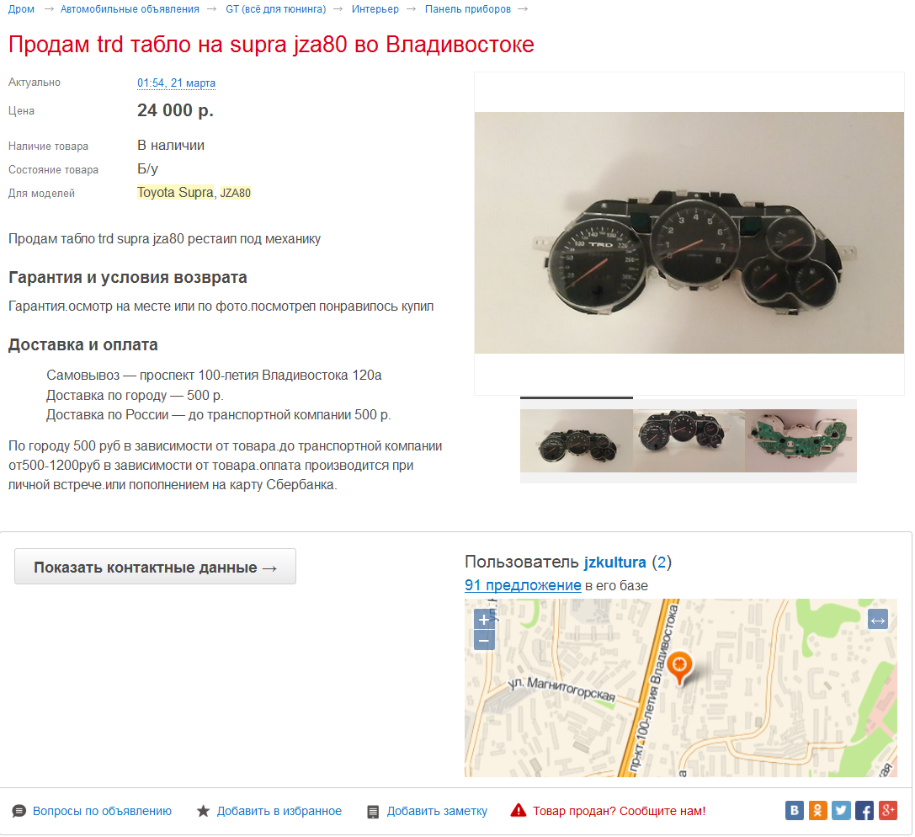Share via Odnoklassniki orange icon
The height and width of the screenshot is (837, 915).
pyautogui.click(x=817, y=810)
